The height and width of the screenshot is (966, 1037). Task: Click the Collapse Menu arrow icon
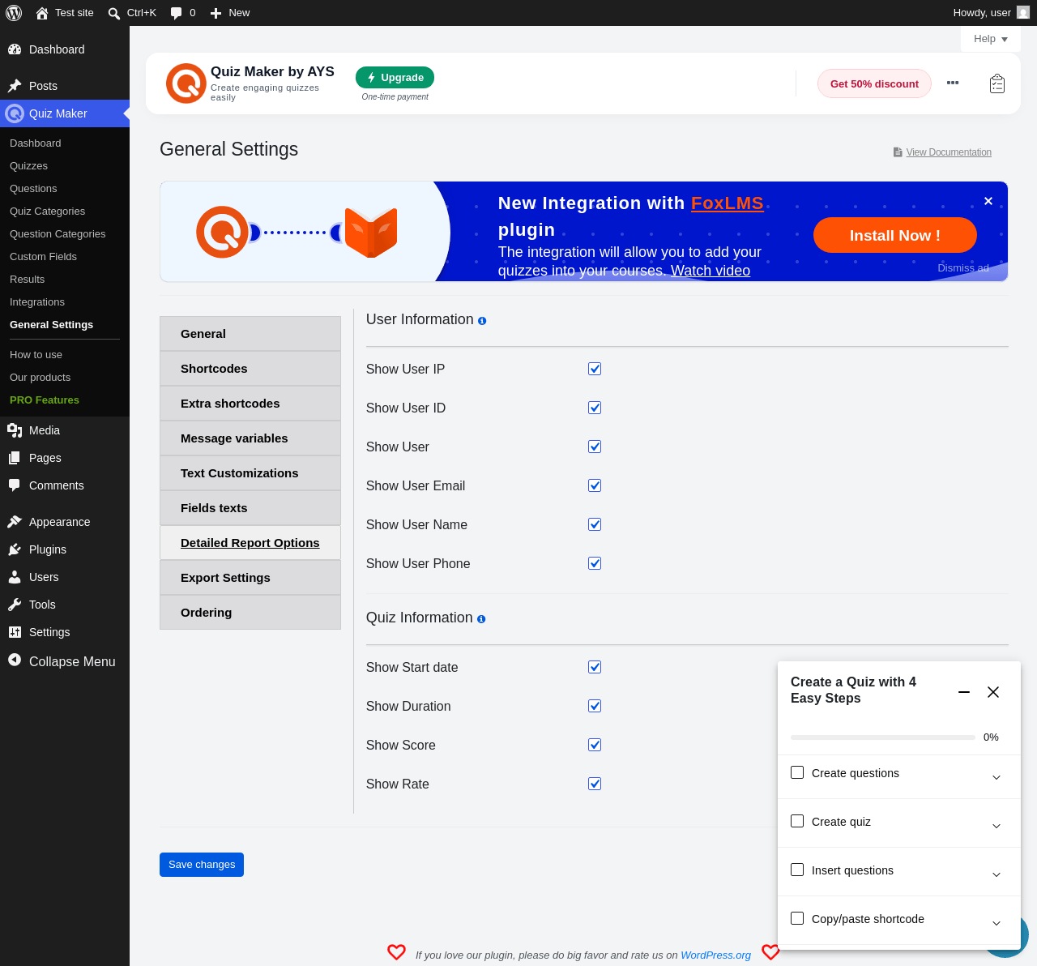15,660
